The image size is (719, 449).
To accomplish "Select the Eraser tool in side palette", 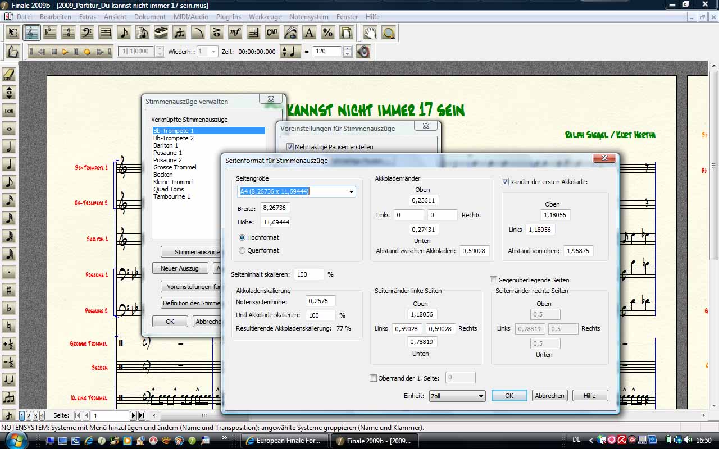I will click(x=9, y=75).
